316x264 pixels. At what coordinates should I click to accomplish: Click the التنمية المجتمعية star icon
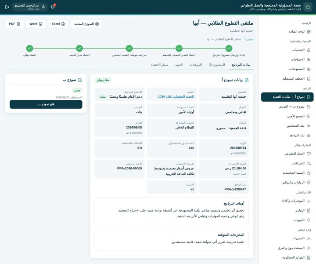point(309,173)
